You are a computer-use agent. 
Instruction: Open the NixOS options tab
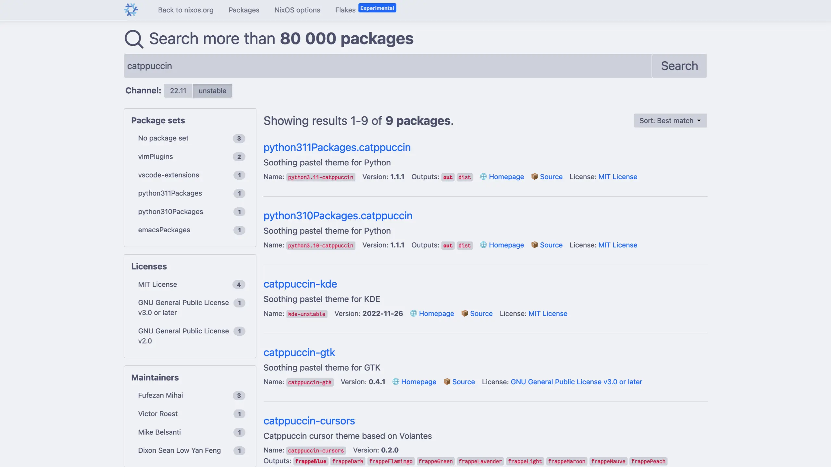click(x=297, y=10)
